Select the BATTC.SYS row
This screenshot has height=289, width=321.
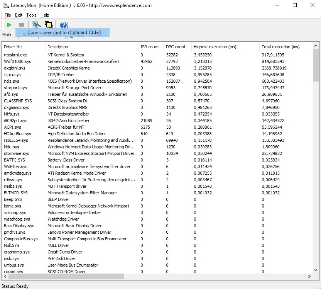tap(157, 160)
